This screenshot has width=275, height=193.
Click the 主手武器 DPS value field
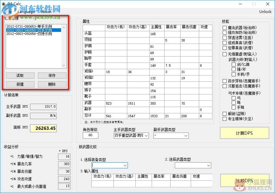pyautogui.click(x=43, y=107)
